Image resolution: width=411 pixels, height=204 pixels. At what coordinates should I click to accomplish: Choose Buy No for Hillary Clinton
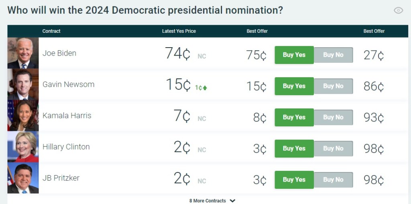(x=333, y=148)
